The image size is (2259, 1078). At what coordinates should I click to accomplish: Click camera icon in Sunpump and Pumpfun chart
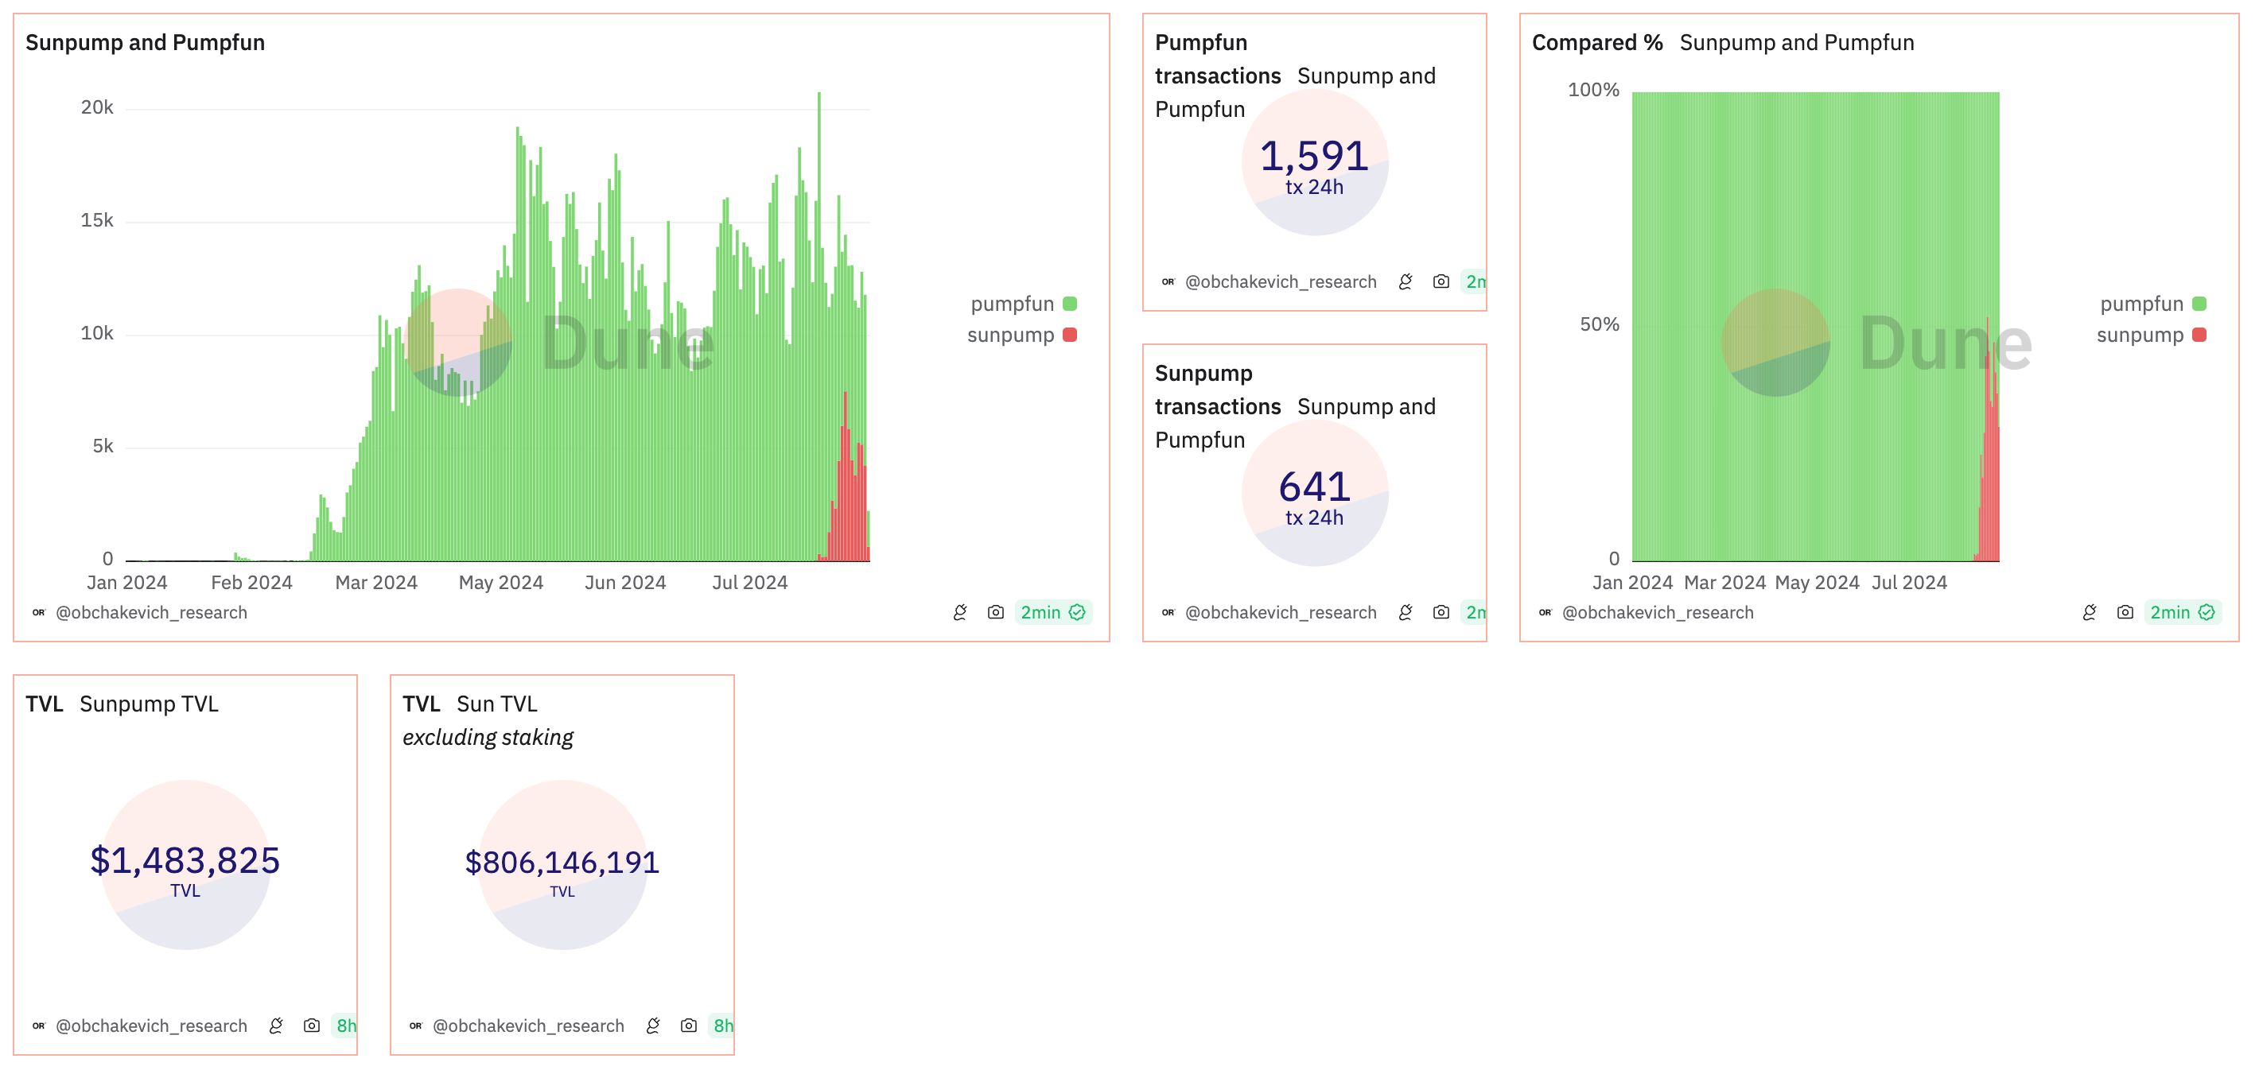995,613
